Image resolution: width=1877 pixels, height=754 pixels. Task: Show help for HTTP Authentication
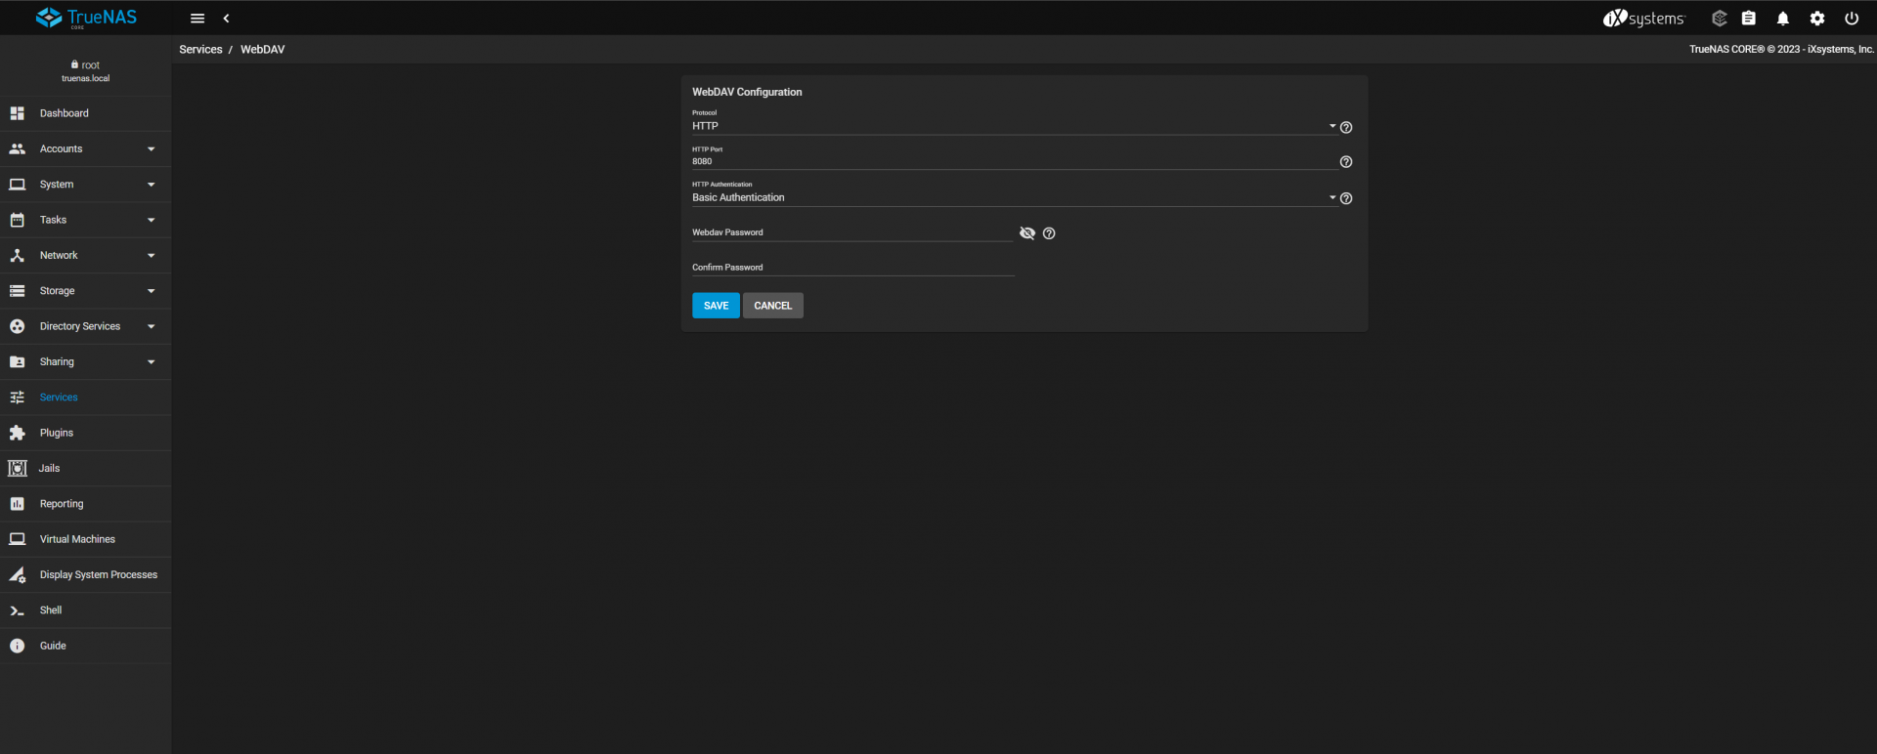1346,198
